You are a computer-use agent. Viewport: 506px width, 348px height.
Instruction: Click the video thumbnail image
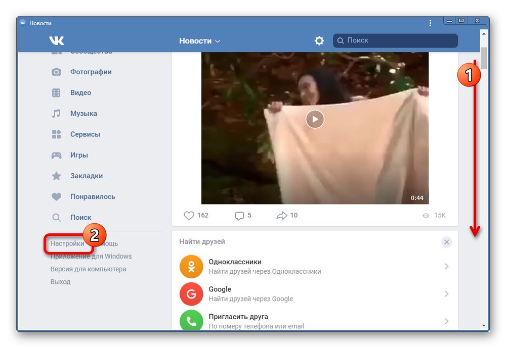315,128
